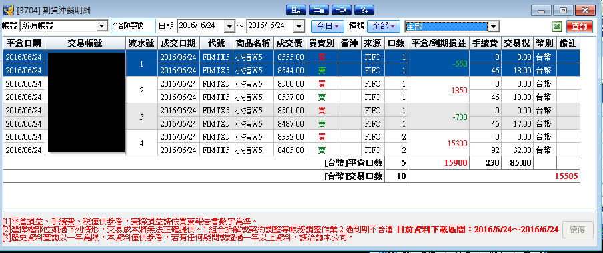Click the total fee value 230
The width and height of the screenshot is (603, 253).
(x=493, y=163)
